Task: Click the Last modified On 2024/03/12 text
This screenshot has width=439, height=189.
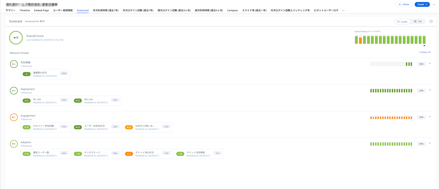Action: coord(45,40)
